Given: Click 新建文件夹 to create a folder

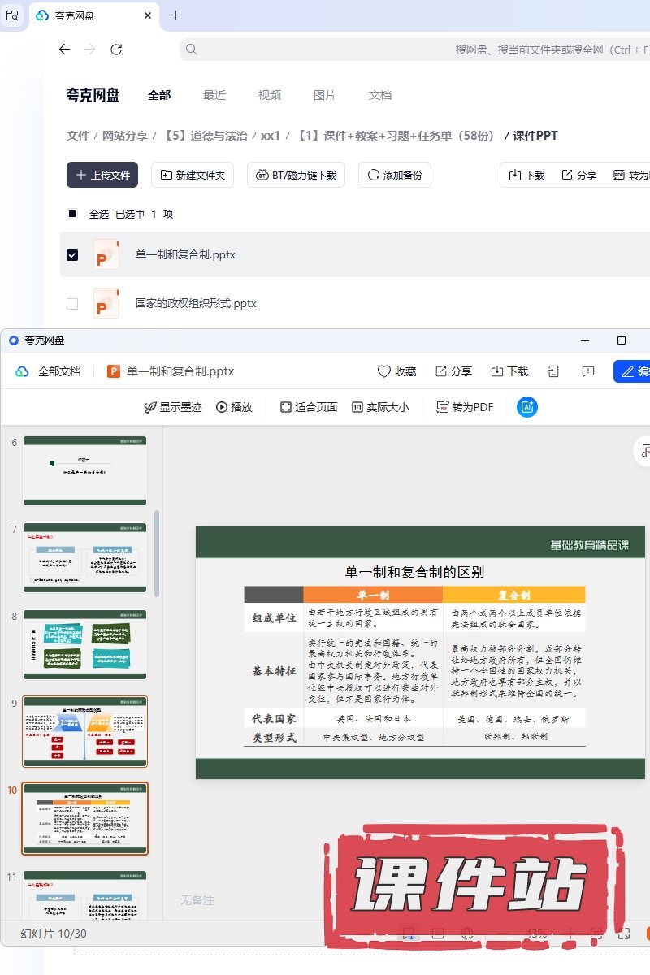Looking at the screenshot, I should click(193, 175).
